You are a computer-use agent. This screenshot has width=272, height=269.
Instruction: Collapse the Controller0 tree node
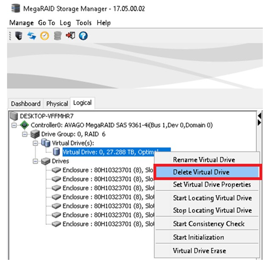pyautogui.click(x=14, y=125)
